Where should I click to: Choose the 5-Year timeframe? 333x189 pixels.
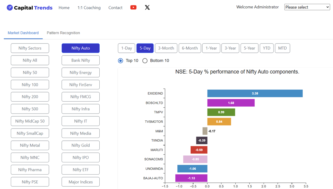tap(249, 48)
